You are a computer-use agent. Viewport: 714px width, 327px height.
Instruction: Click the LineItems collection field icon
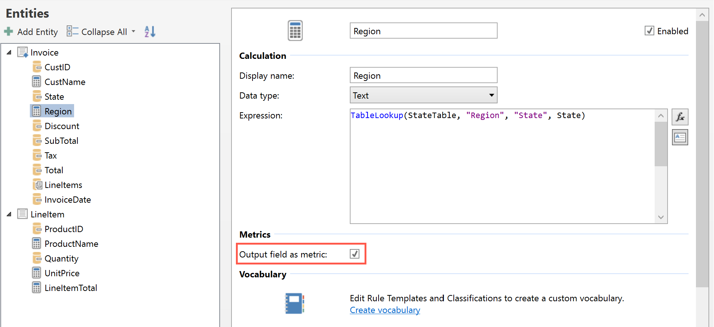point(37,185)
